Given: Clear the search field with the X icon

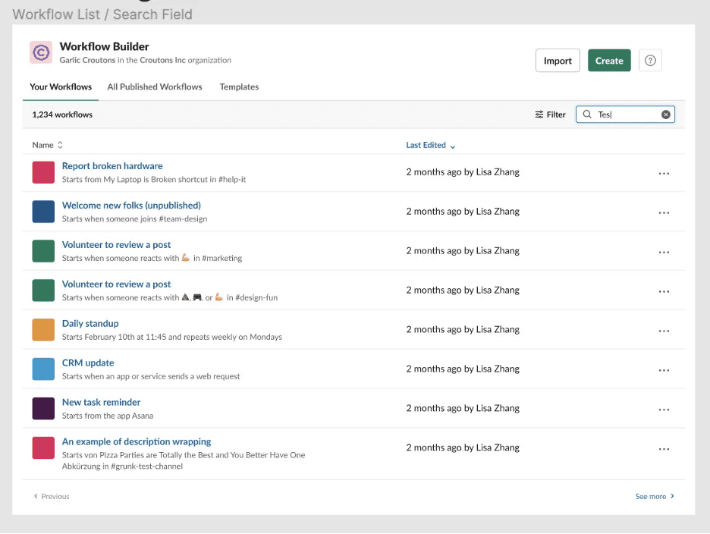Looking at the screenshot, I should (666, 114).
